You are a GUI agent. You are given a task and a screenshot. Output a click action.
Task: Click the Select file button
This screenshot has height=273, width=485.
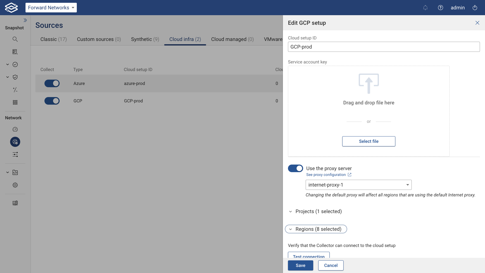369,141
